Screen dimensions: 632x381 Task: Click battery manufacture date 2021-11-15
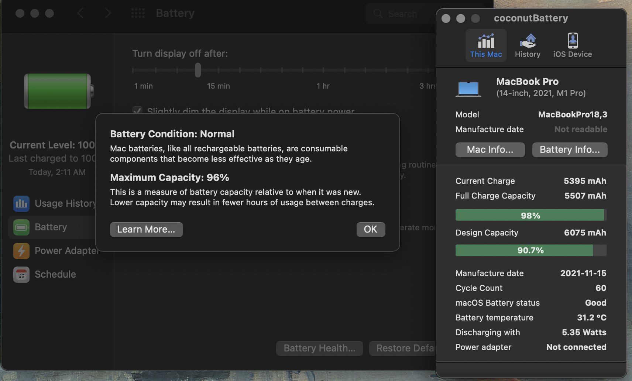[583, 273]
